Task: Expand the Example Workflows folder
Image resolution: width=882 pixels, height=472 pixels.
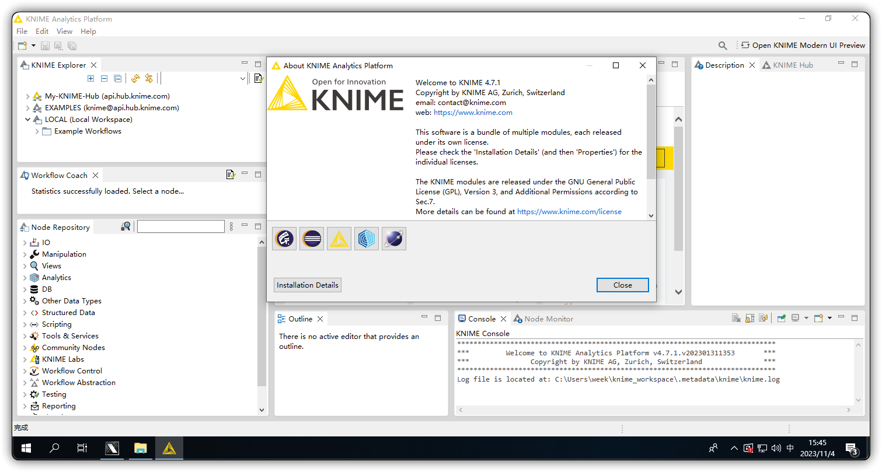Action: 37,131
